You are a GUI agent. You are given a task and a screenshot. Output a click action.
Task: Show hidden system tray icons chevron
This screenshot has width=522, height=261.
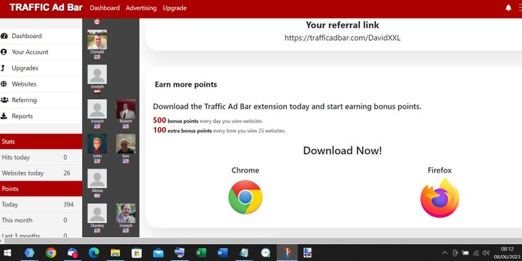(445, 253)
